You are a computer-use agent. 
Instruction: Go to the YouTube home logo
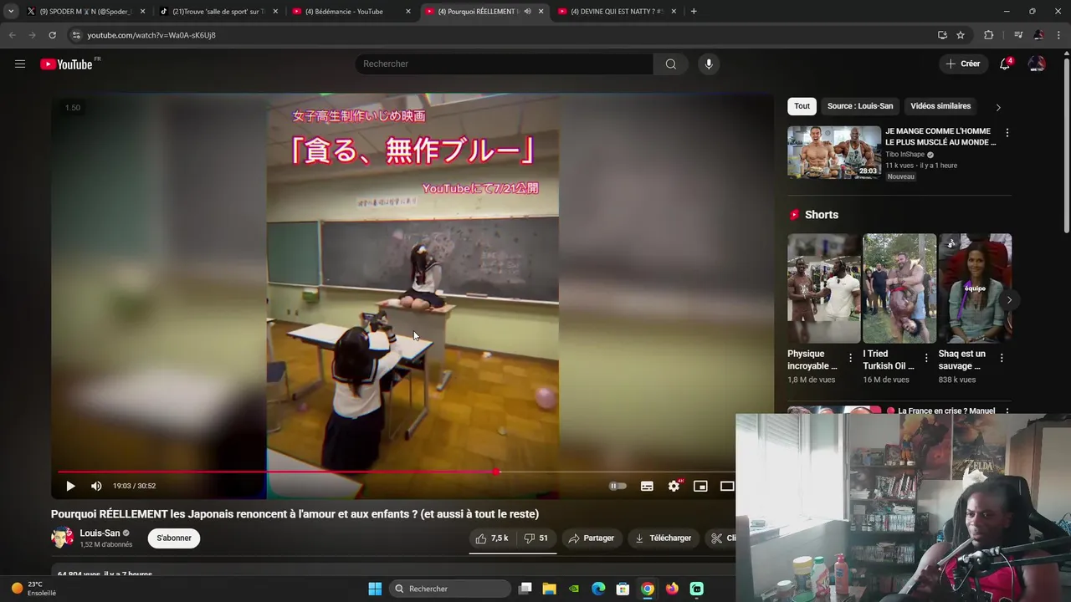66,64
